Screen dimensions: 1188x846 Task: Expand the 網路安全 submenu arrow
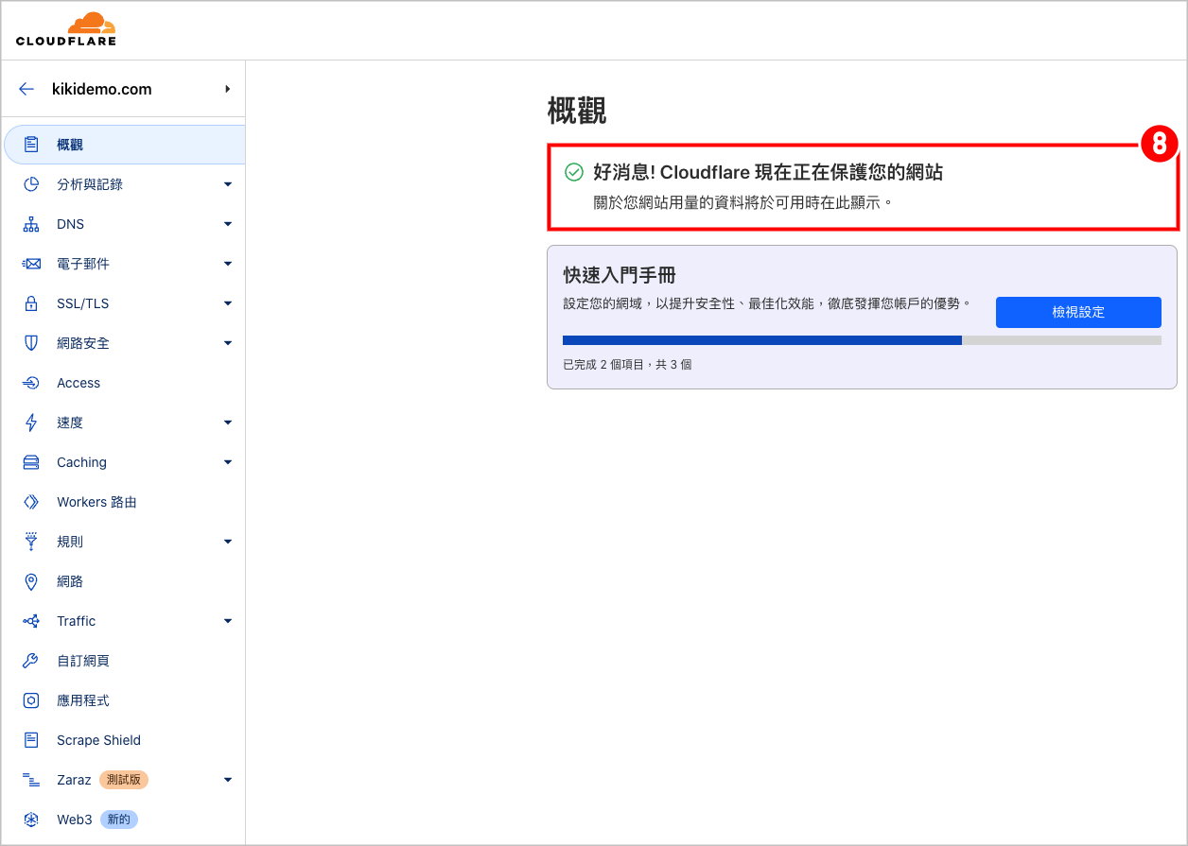pos(228,343)
